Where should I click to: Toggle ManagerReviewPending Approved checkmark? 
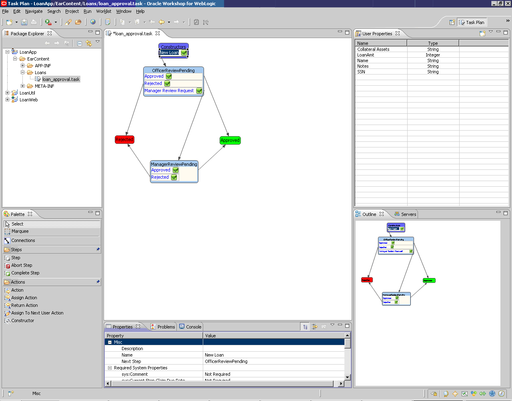pos(176,170)
